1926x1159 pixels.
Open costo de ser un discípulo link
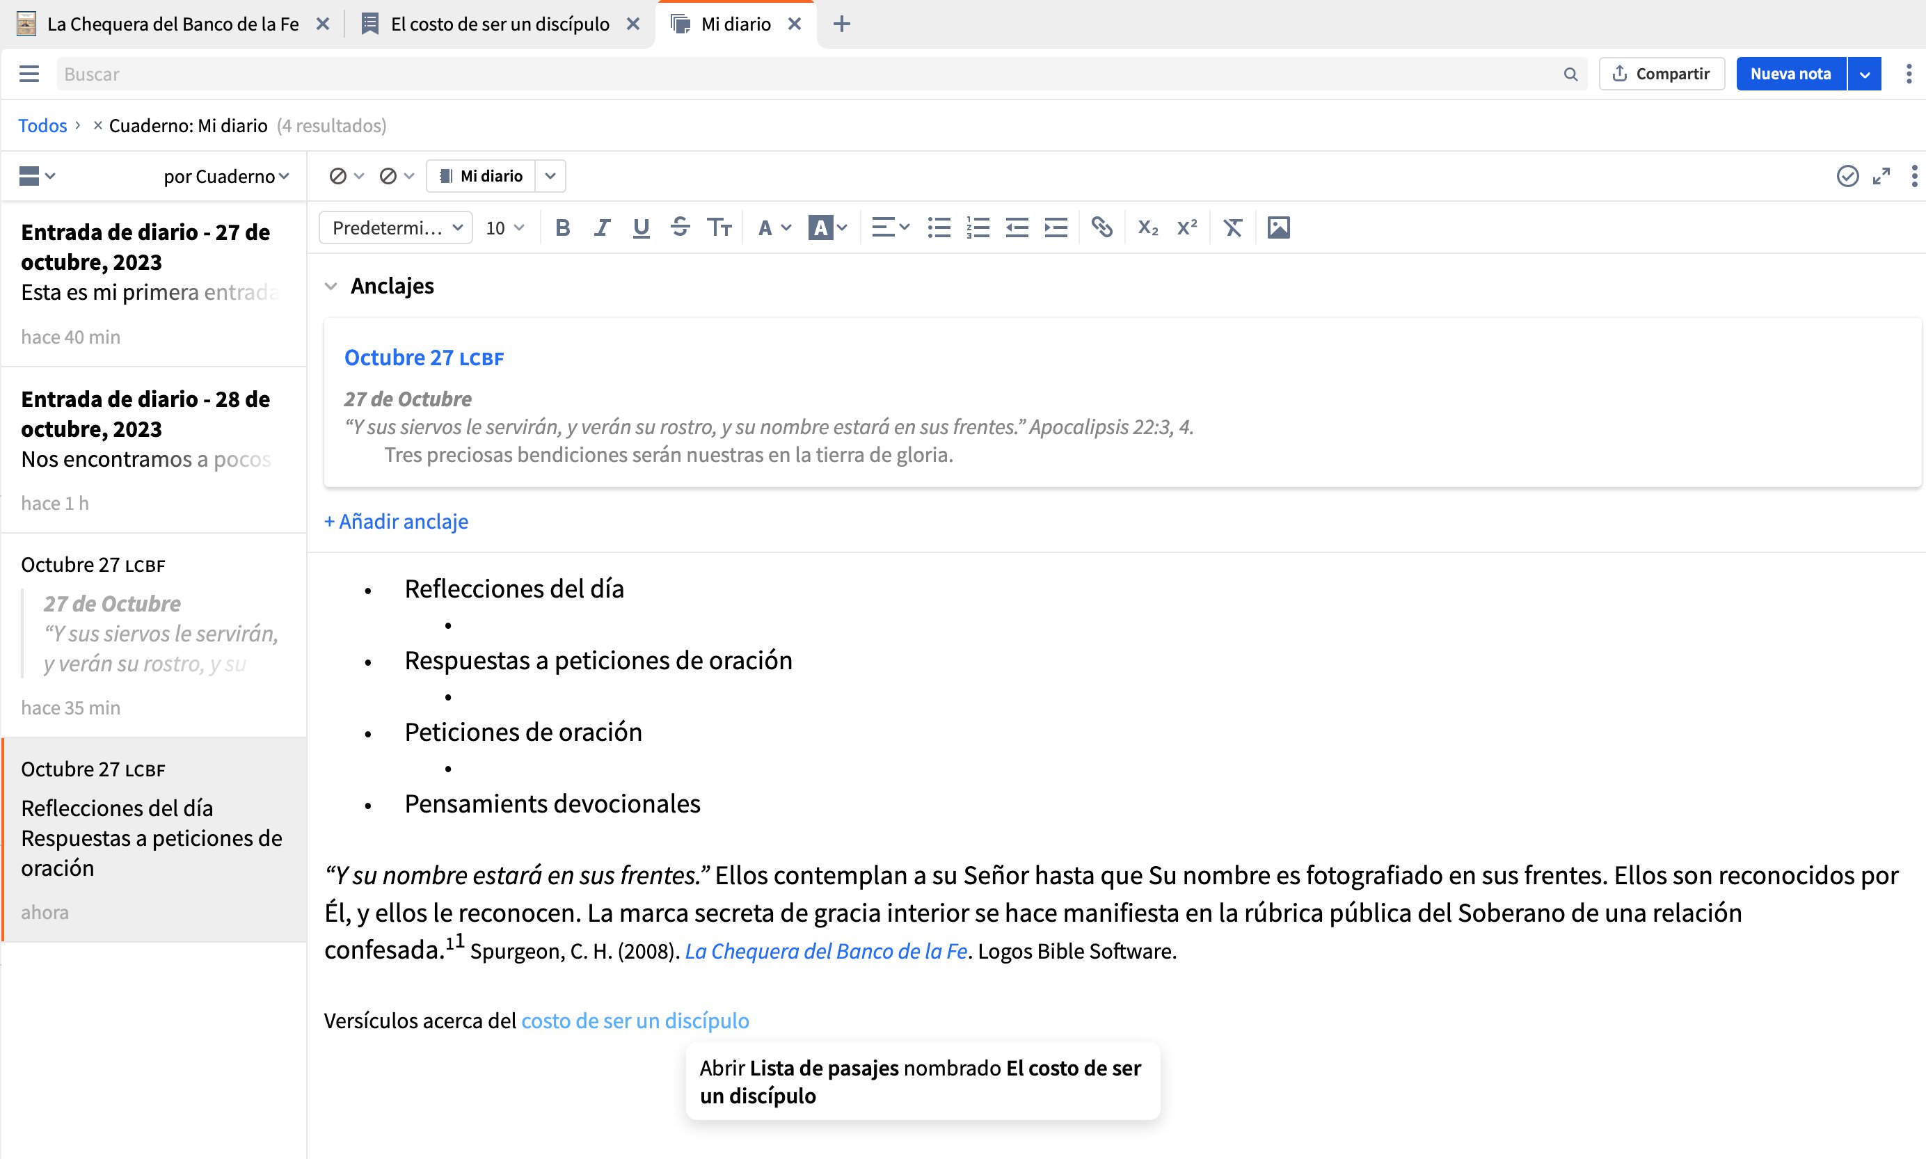tap(635, 1020)
